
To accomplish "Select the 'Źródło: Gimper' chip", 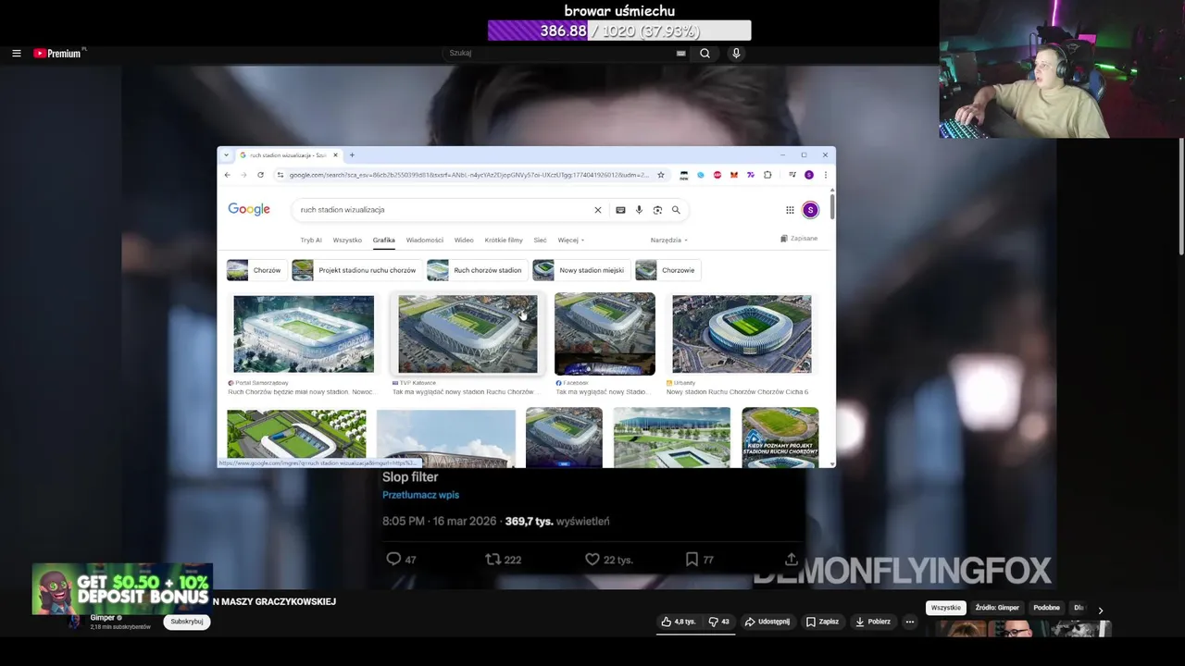I will tap(997, 608).
